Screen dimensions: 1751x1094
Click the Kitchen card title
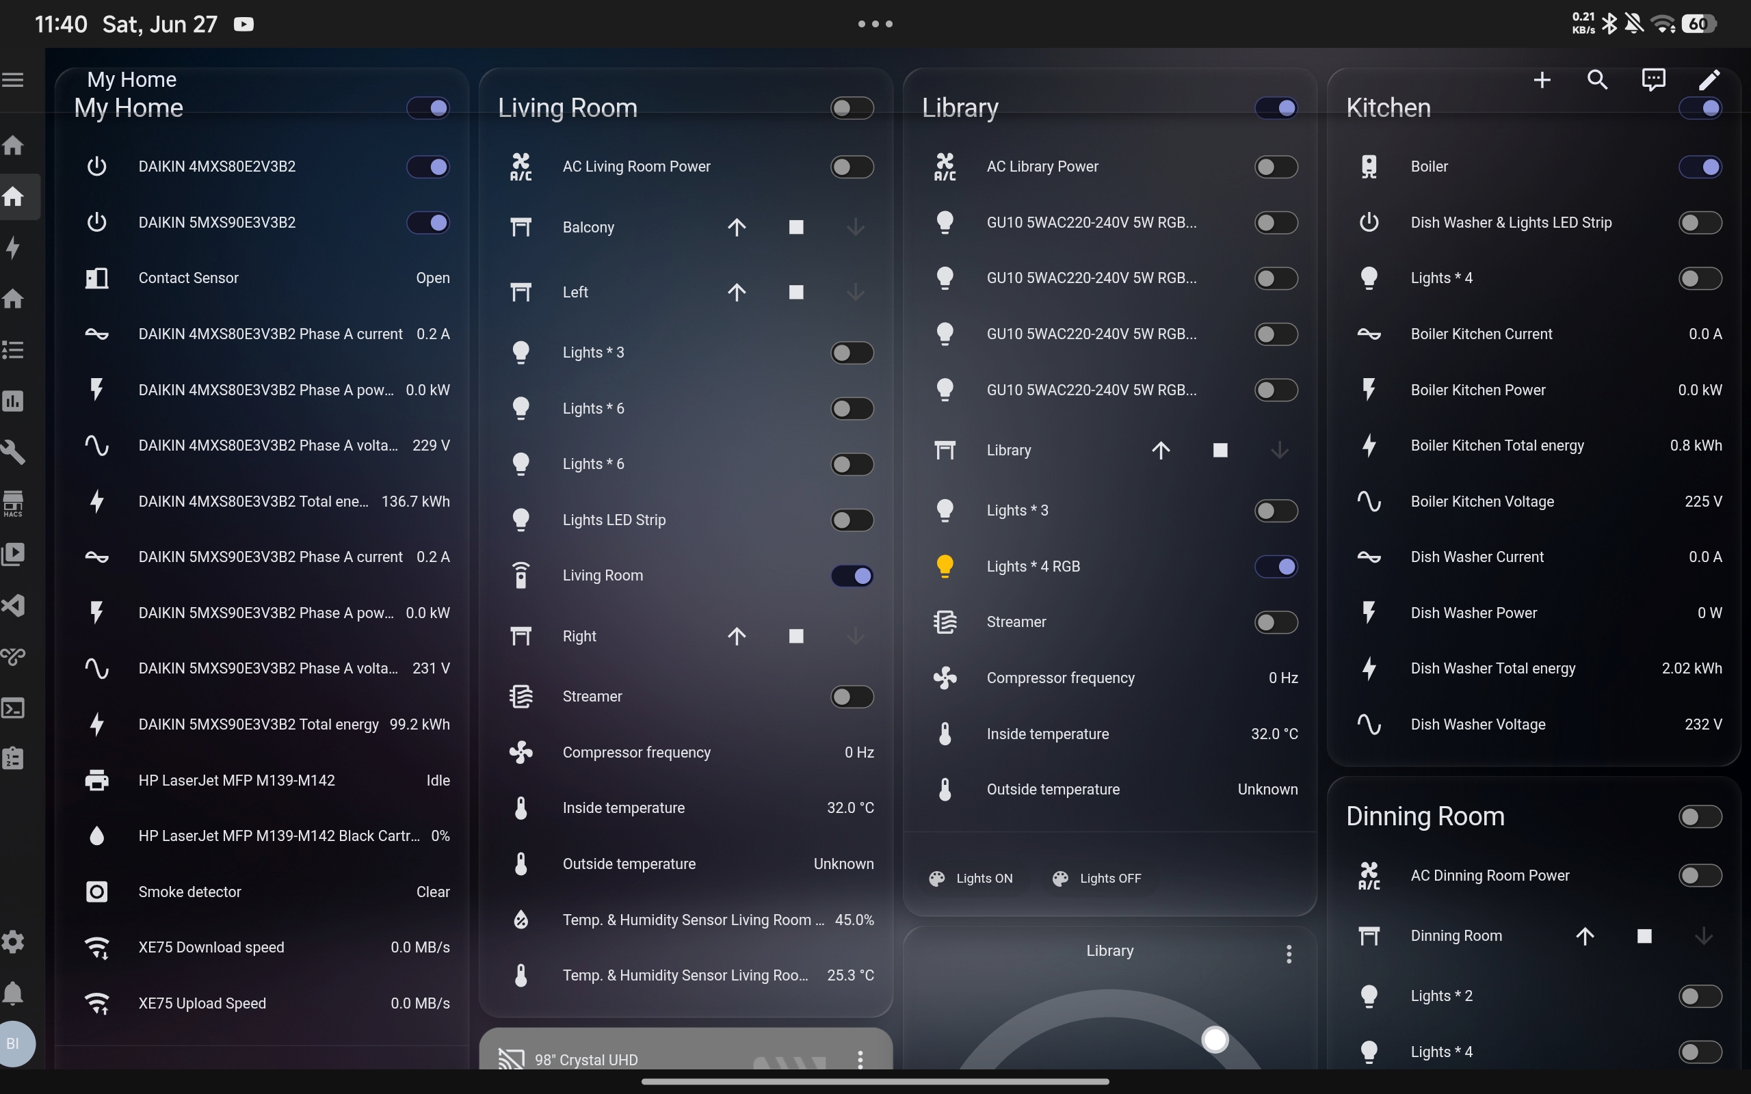(1388, 108)
